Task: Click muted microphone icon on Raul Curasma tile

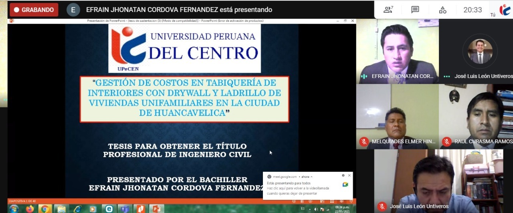Action: (x=446, y=141)
